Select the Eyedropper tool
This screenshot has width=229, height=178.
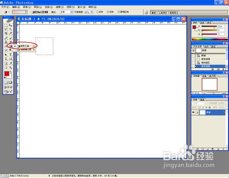click(11, 64)
